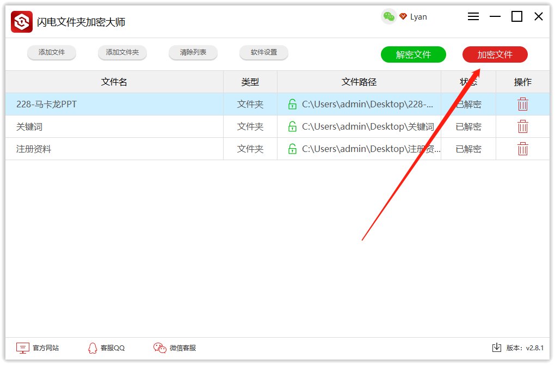
Task: Click the red 加密文件 button
Action: pyautogui.click(x=495, y=54)
